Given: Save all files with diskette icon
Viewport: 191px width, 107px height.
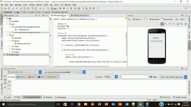Looking at the screenshot, I should click(5, 8).
